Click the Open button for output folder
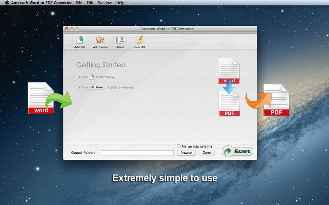This screenshot has width=329, height=205. 207,153
